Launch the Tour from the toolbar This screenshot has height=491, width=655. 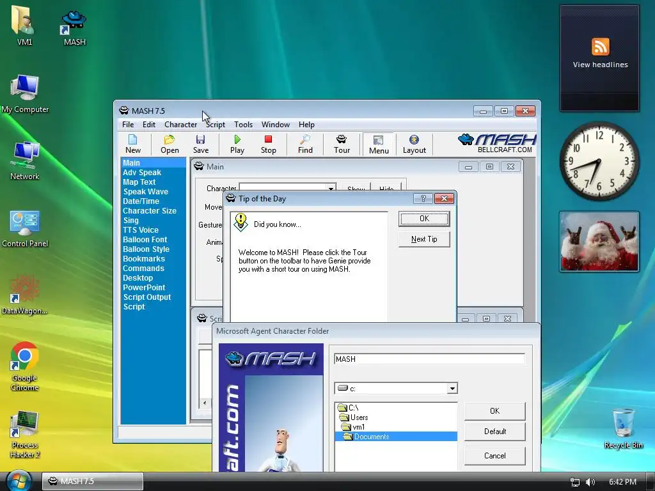pos(342,144)
